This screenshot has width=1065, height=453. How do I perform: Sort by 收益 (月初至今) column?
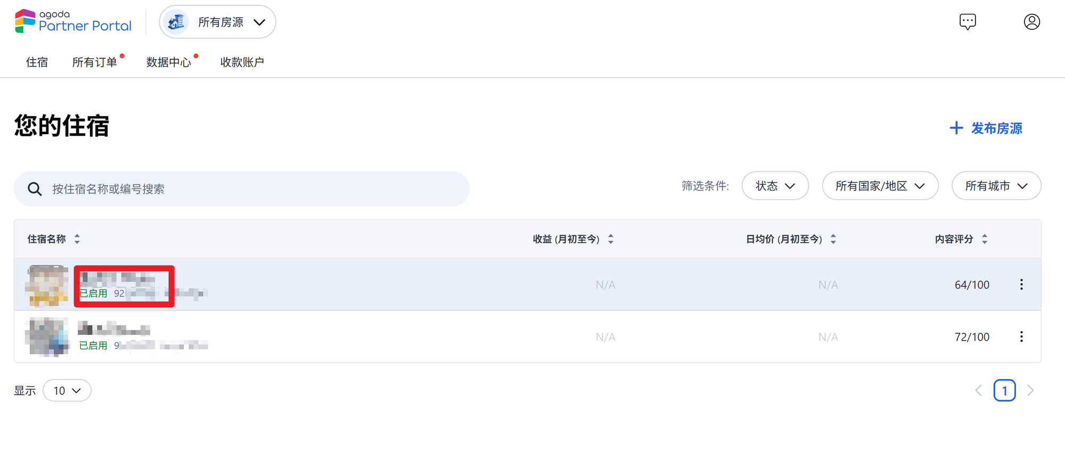pyautogui.click(x=611, y=239)
